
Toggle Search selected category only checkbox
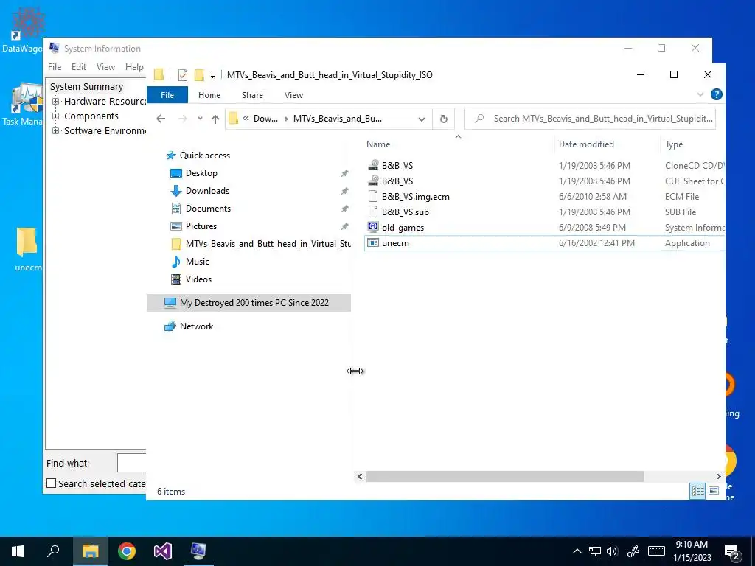point(51,483)
